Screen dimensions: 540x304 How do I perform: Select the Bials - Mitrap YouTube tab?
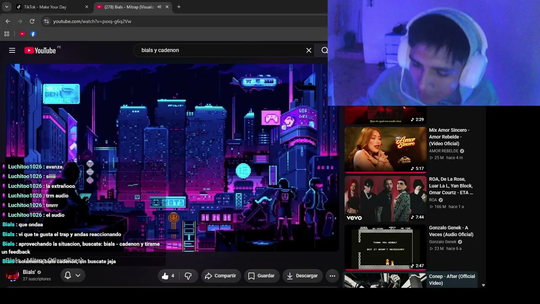point(132,7)
